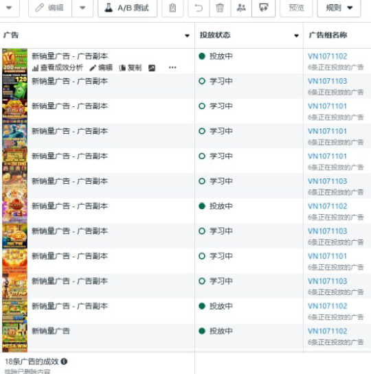The width and height of the screenshot is (371, 374).
Task: Expand the dropdown arrow next to 编辑 button
Action: [x=82, y=8]
